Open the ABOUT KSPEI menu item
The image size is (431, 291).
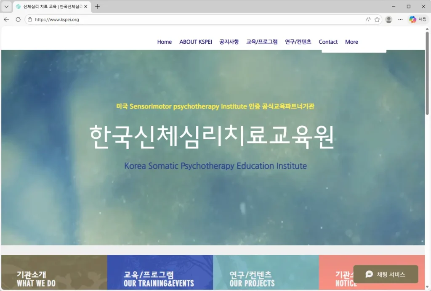pos(195,42)
